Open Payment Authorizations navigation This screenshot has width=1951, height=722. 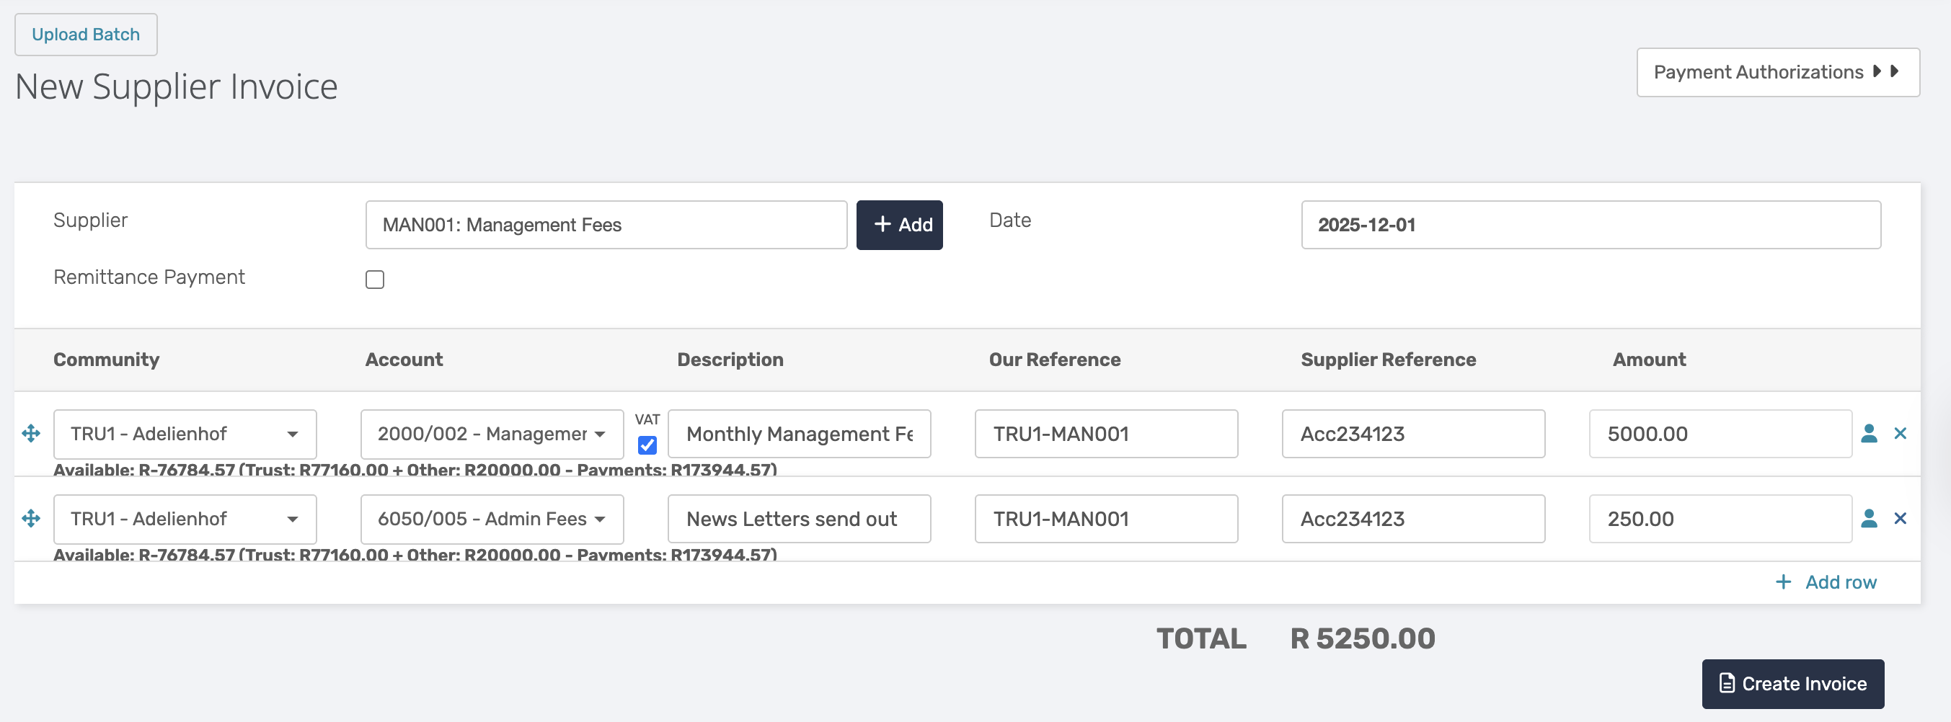[1777, 72]
